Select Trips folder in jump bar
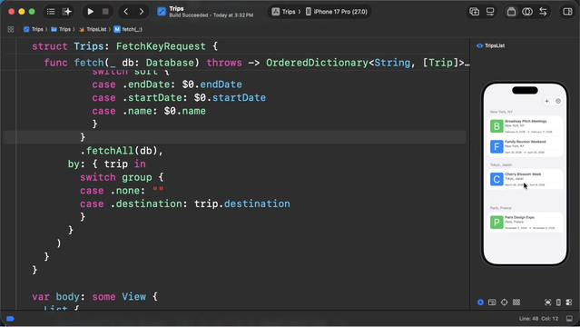This screenshot has height=327, width=580. point(61,29)
